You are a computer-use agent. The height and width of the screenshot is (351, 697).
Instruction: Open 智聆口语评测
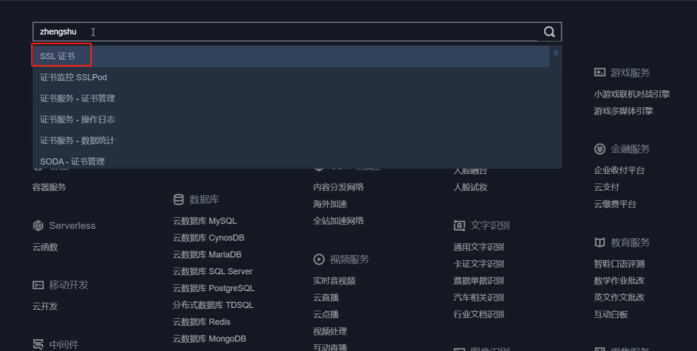click(619, 264)
